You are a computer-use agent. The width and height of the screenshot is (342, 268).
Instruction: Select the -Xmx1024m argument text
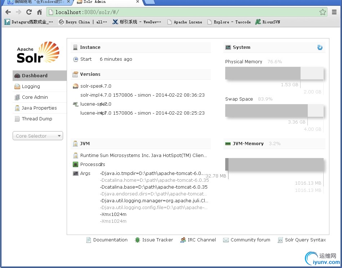click(x=113, y=214)
